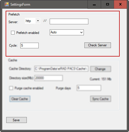Click into the Cycle input field

(x=29, y=46)
